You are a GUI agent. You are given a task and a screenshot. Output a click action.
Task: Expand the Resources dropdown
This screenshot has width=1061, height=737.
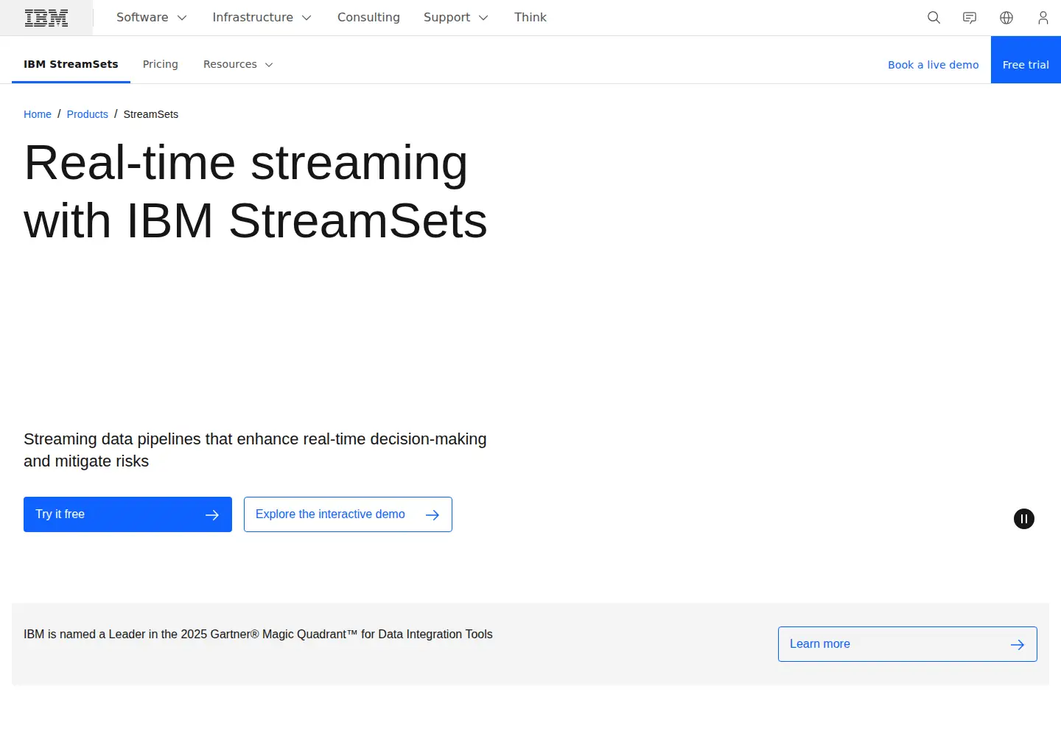pos(238,65)
